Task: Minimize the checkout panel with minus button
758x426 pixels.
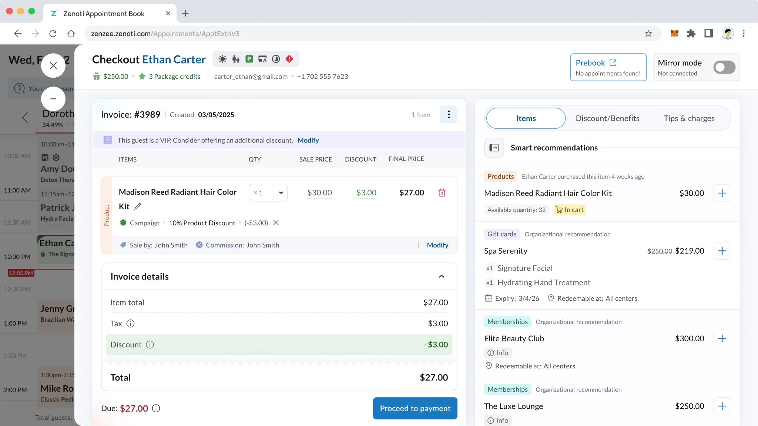Action: coord(53,99)
